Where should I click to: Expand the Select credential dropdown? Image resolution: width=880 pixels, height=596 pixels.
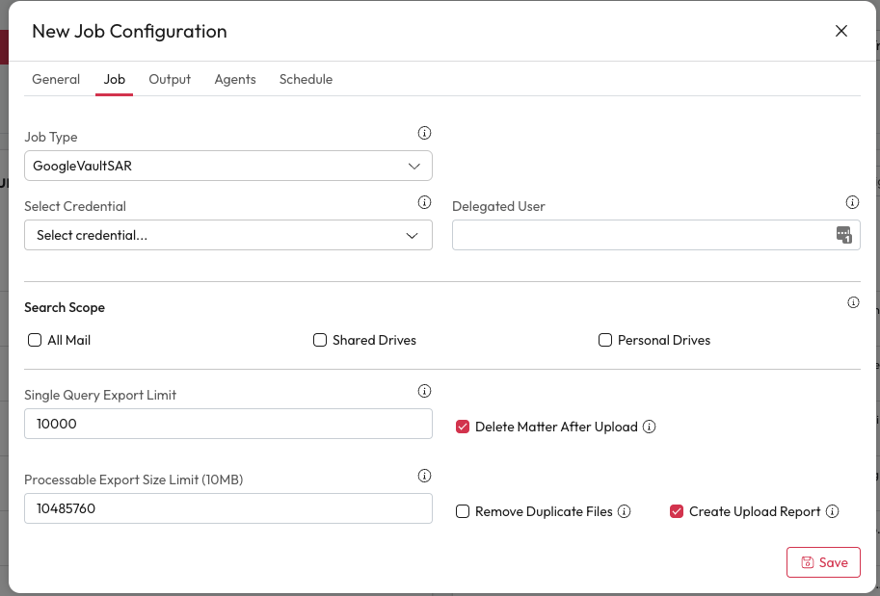[227, 235]
